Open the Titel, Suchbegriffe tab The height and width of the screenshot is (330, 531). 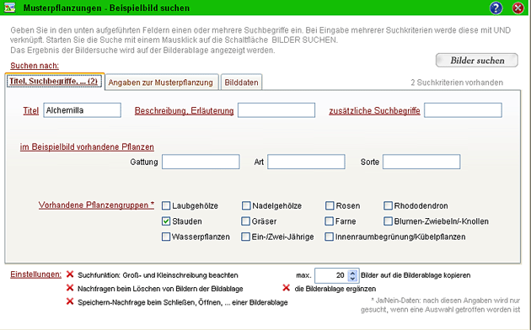click(x=53, y=81)
